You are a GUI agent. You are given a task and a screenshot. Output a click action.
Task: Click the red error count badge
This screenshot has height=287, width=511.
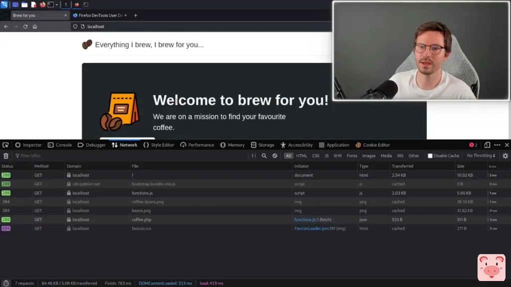point(473,145)
